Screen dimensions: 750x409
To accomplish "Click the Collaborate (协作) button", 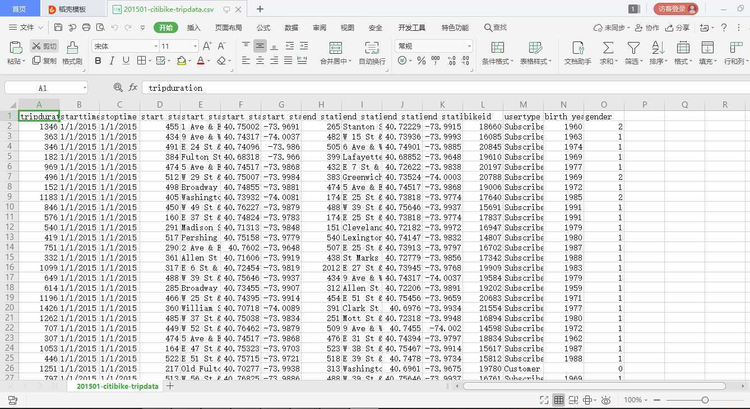I will 647,27.
